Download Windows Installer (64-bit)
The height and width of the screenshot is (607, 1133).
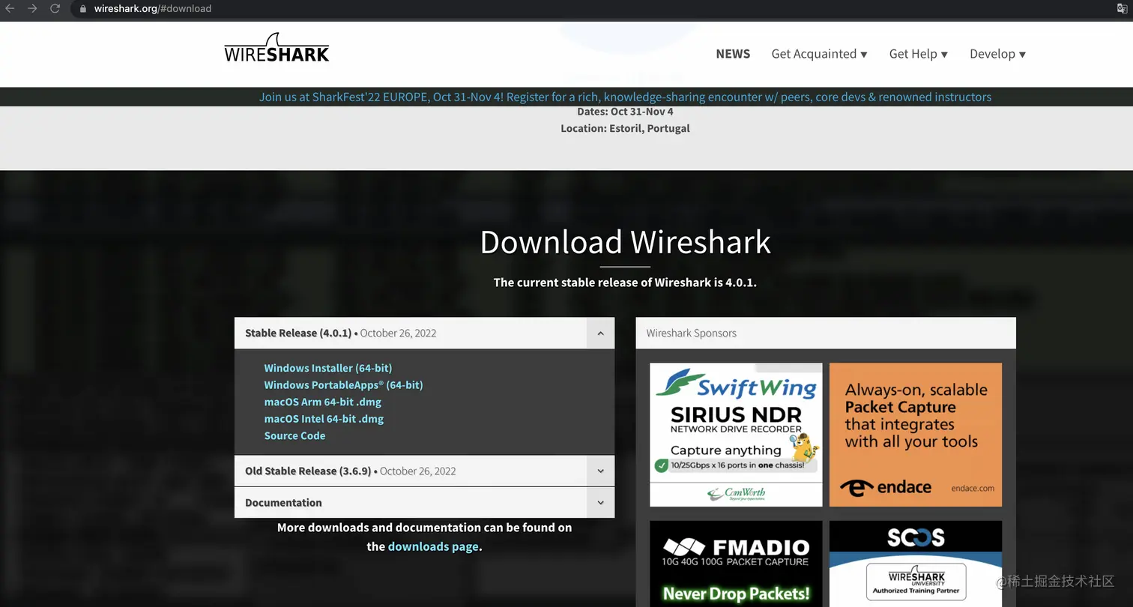coord(328,368)
